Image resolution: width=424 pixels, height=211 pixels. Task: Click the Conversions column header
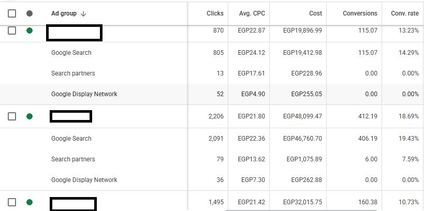360,13
